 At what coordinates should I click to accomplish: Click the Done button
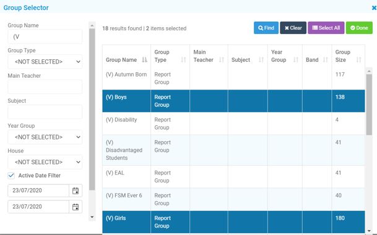(359, 28)
